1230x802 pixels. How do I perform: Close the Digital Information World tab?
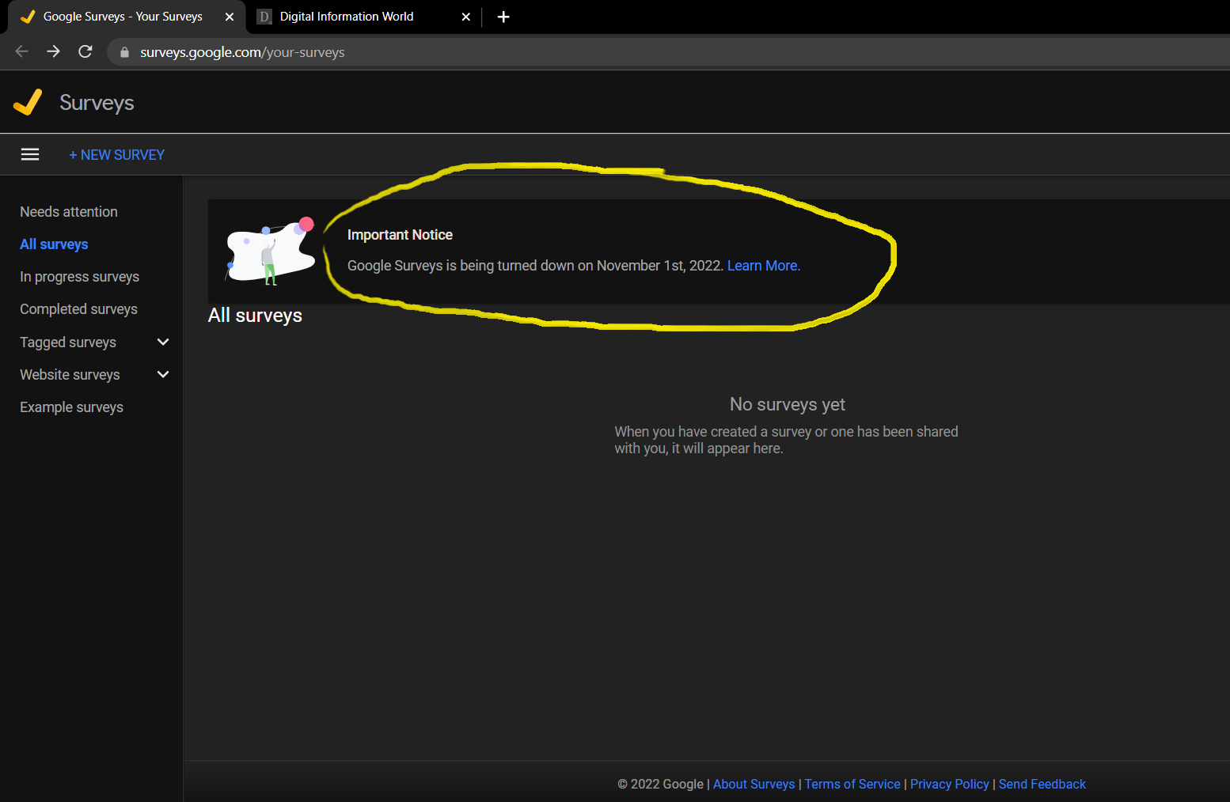tap(466, 17)
